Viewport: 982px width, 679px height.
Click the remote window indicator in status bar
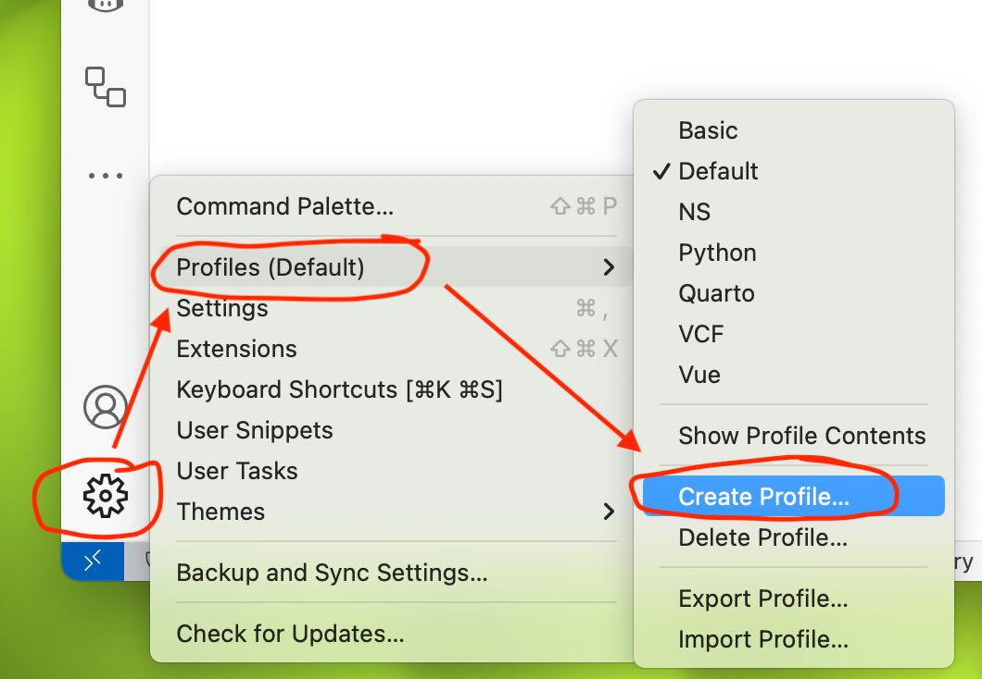[93, 562]
